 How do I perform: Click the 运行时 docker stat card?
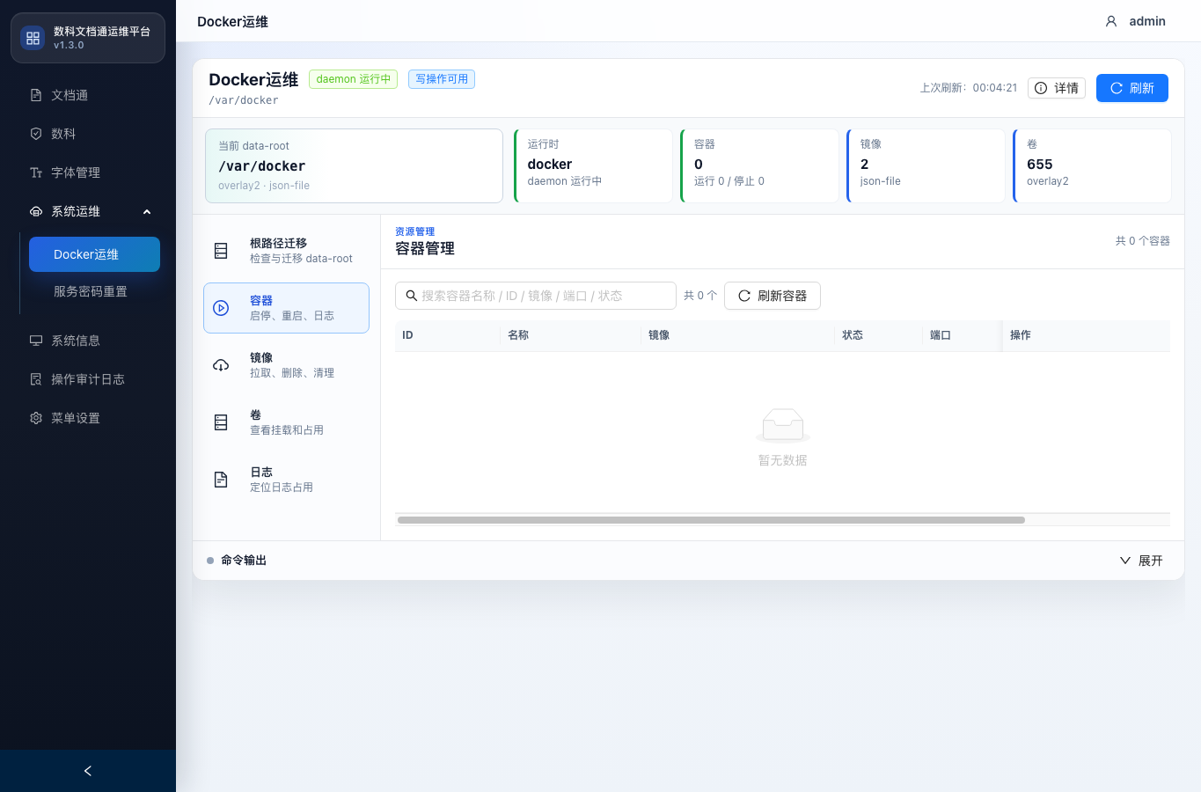point(593,166)
